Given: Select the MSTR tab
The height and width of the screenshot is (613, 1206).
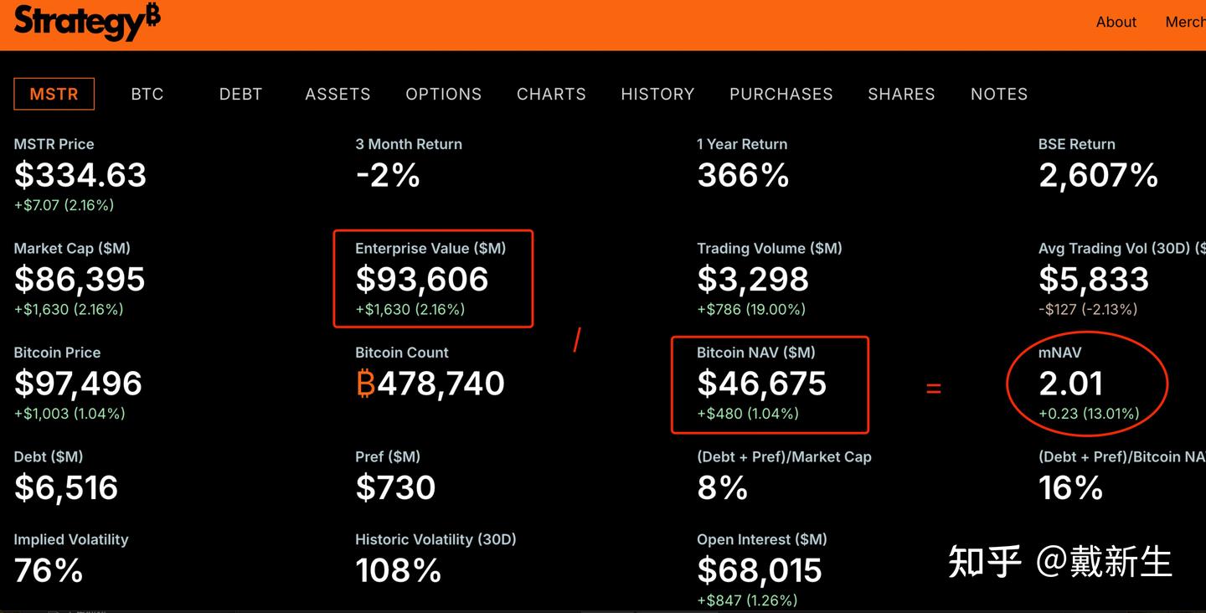Looking at the screenshot, I should (x=54, y=94).
